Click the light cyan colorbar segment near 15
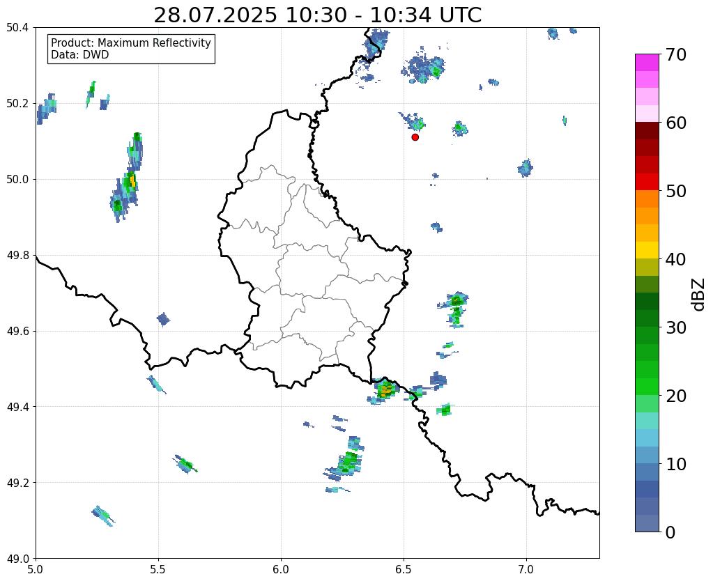The height and width of the screenshot is (581, 713). pyautogui.click(x=647, y=421)
